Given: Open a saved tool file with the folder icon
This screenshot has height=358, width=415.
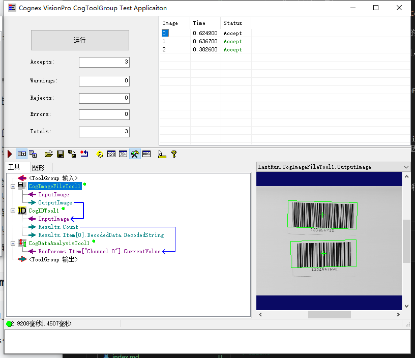Looking at the screenshot, I should click(48, 154).
